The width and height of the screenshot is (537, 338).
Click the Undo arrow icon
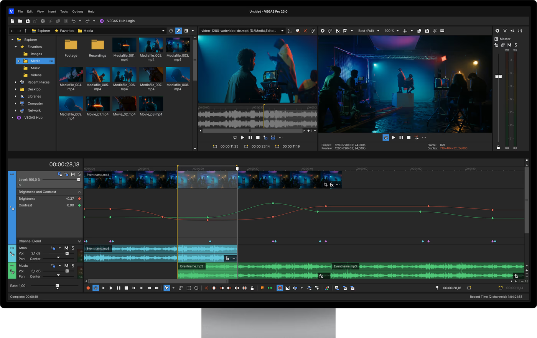pyautogui.click(x=74, y=21)
